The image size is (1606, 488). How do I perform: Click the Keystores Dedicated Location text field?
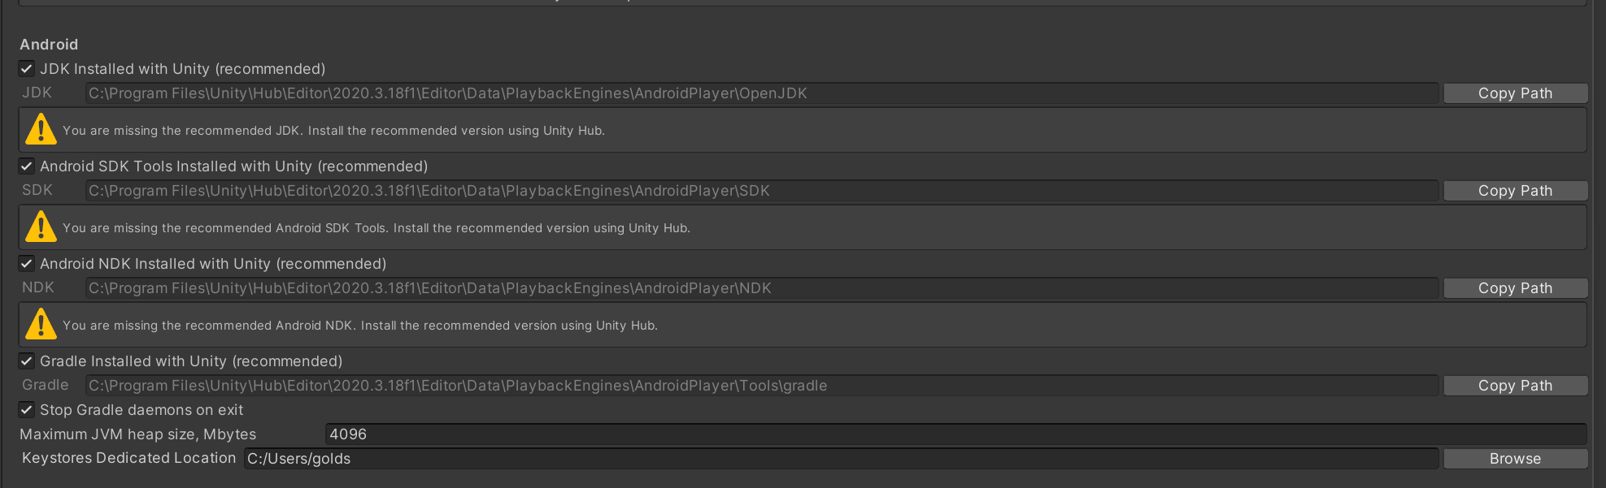click(842, 459)
